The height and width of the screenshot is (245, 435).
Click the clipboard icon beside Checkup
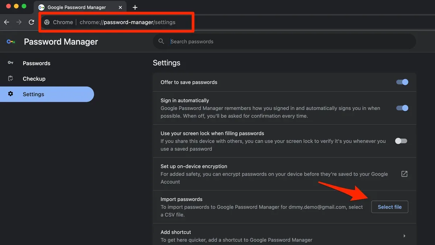(x=11, y=78)
